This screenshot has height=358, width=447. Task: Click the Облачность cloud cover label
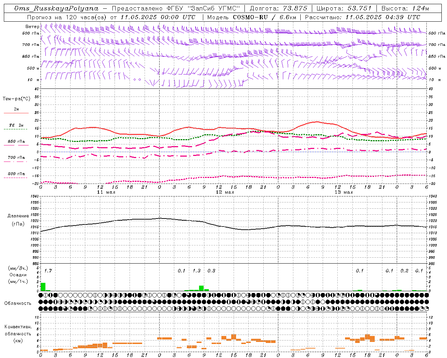18,303
